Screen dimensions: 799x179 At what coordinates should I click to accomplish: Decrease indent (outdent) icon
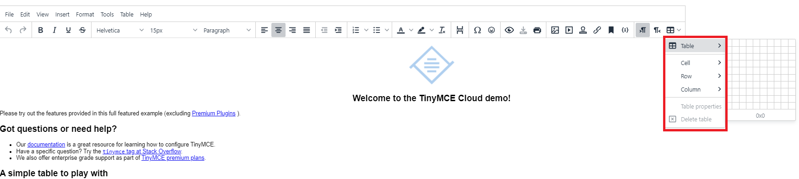(324, 30)
